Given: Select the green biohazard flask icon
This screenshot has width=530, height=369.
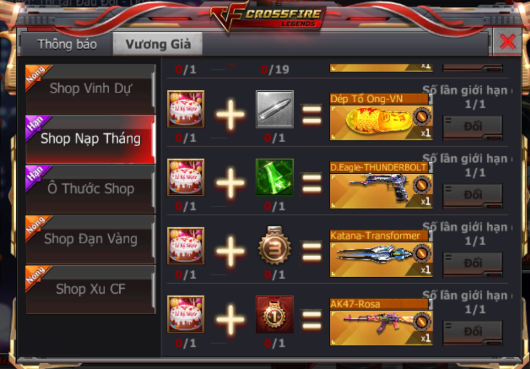Looking at the screenshot, I should (x=275, y=177).
